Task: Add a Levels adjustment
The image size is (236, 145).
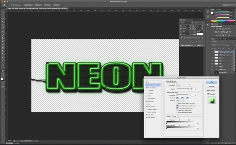Action: point(220,29)
